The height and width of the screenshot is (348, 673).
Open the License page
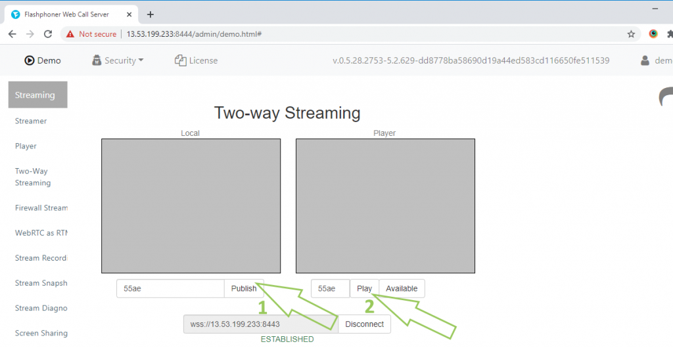pos(196,60)
